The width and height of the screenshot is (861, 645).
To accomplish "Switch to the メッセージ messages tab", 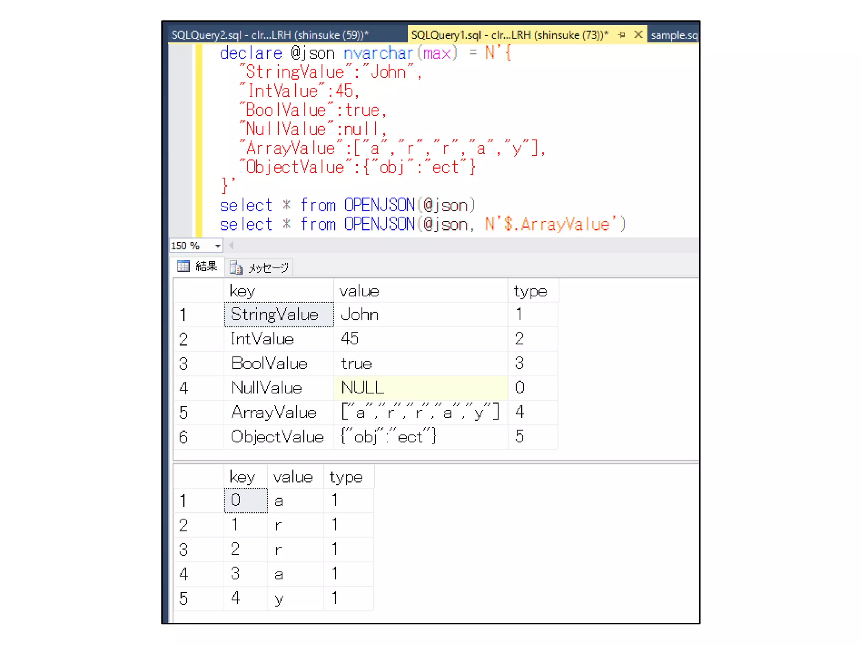I will [x=268, y=267].
